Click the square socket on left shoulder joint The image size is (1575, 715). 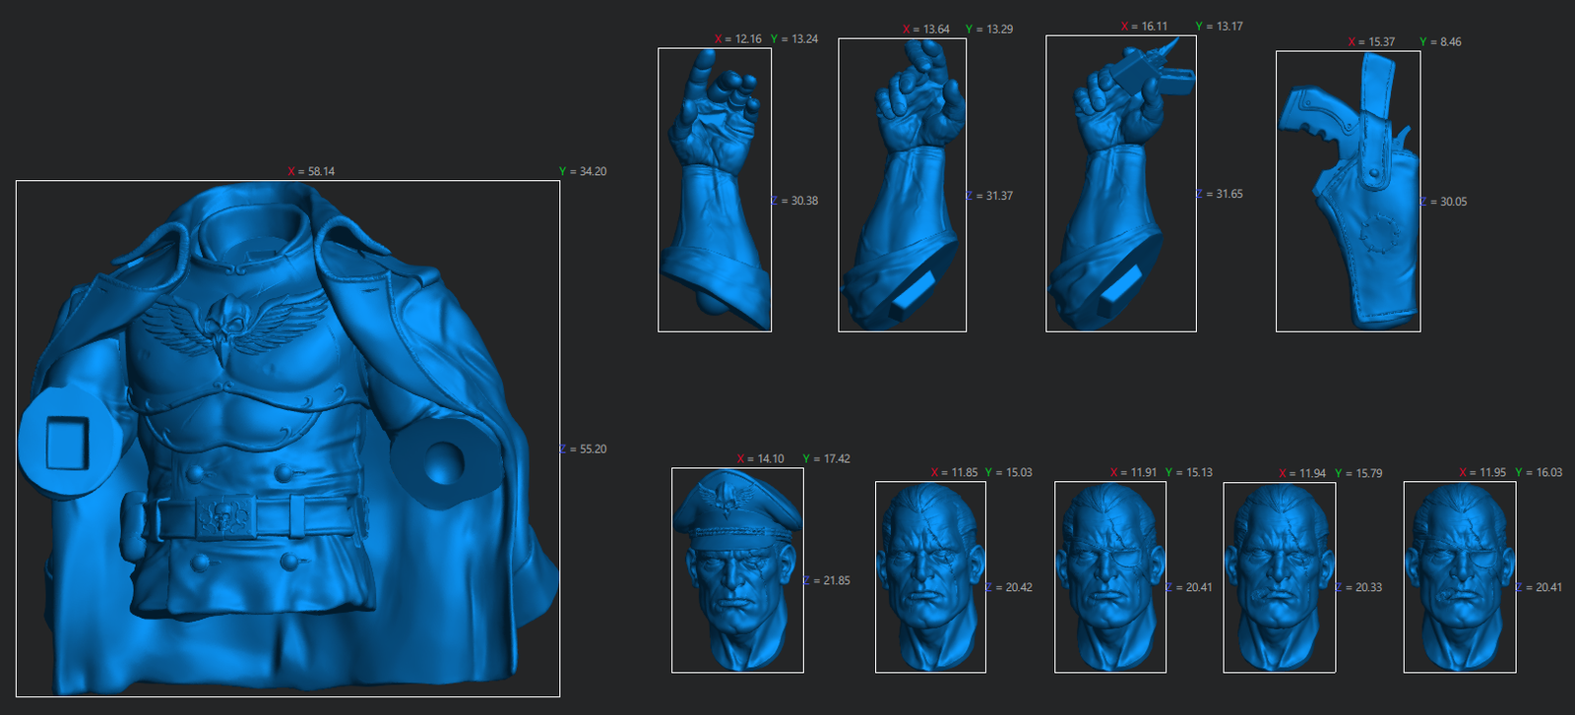pos(68,443)
